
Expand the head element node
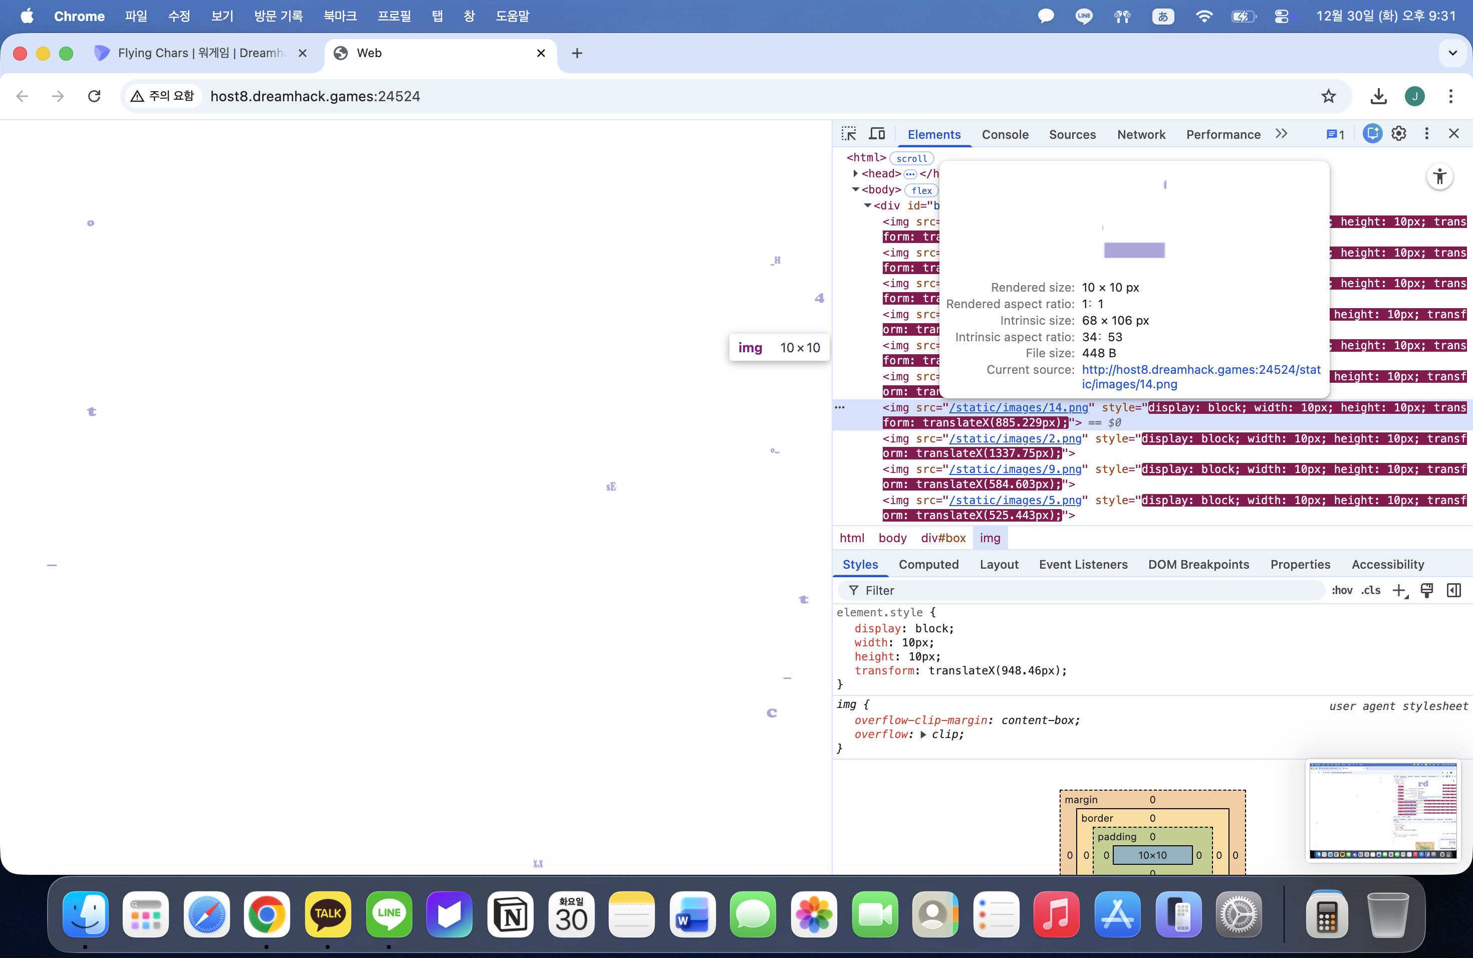coord(855,173)
